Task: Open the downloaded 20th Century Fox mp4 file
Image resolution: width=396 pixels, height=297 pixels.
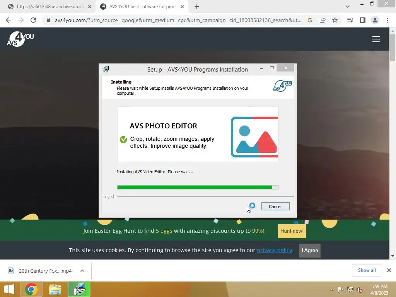Action: tap(40, 271)
